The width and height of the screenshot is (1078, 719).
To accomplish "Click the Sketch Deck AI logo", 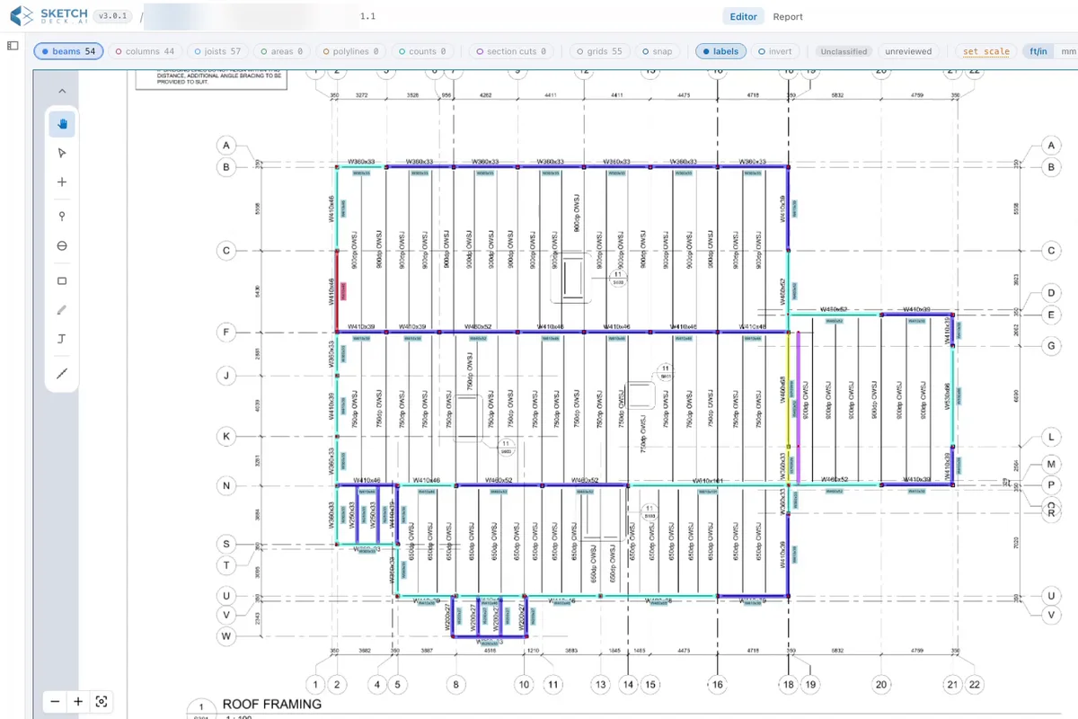I will [x=49, y=16].
